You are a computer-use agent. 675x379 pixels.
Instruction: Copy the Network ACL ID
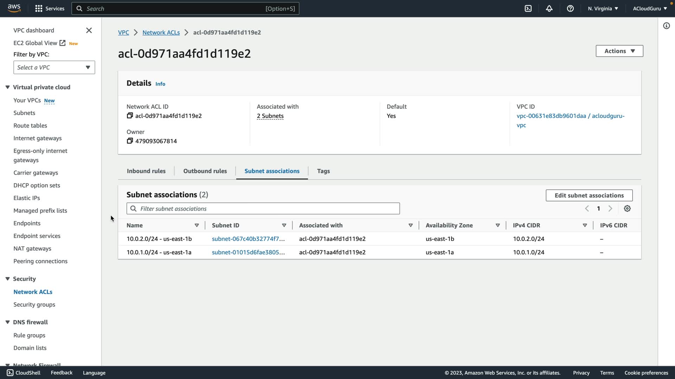pyautogui.click(x=130, y=116)
